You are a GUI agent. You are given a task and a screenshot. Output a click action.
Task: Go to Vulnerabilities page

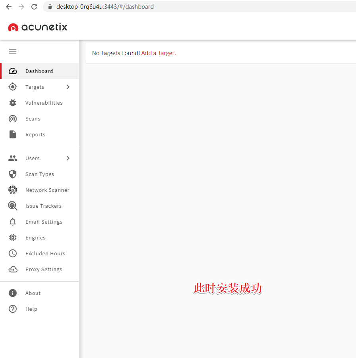tap(40, 103)
